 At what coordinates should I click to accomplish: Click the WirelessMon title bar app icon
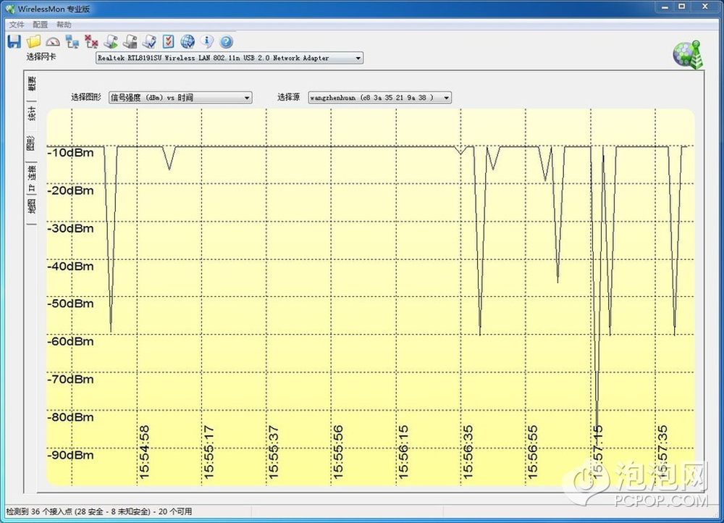click(x=9, y=9)
